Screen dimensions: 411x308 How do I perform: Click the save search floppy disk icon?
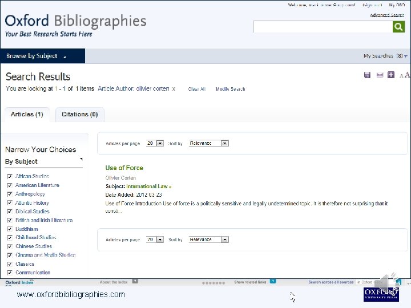click(x=367, y=75)
